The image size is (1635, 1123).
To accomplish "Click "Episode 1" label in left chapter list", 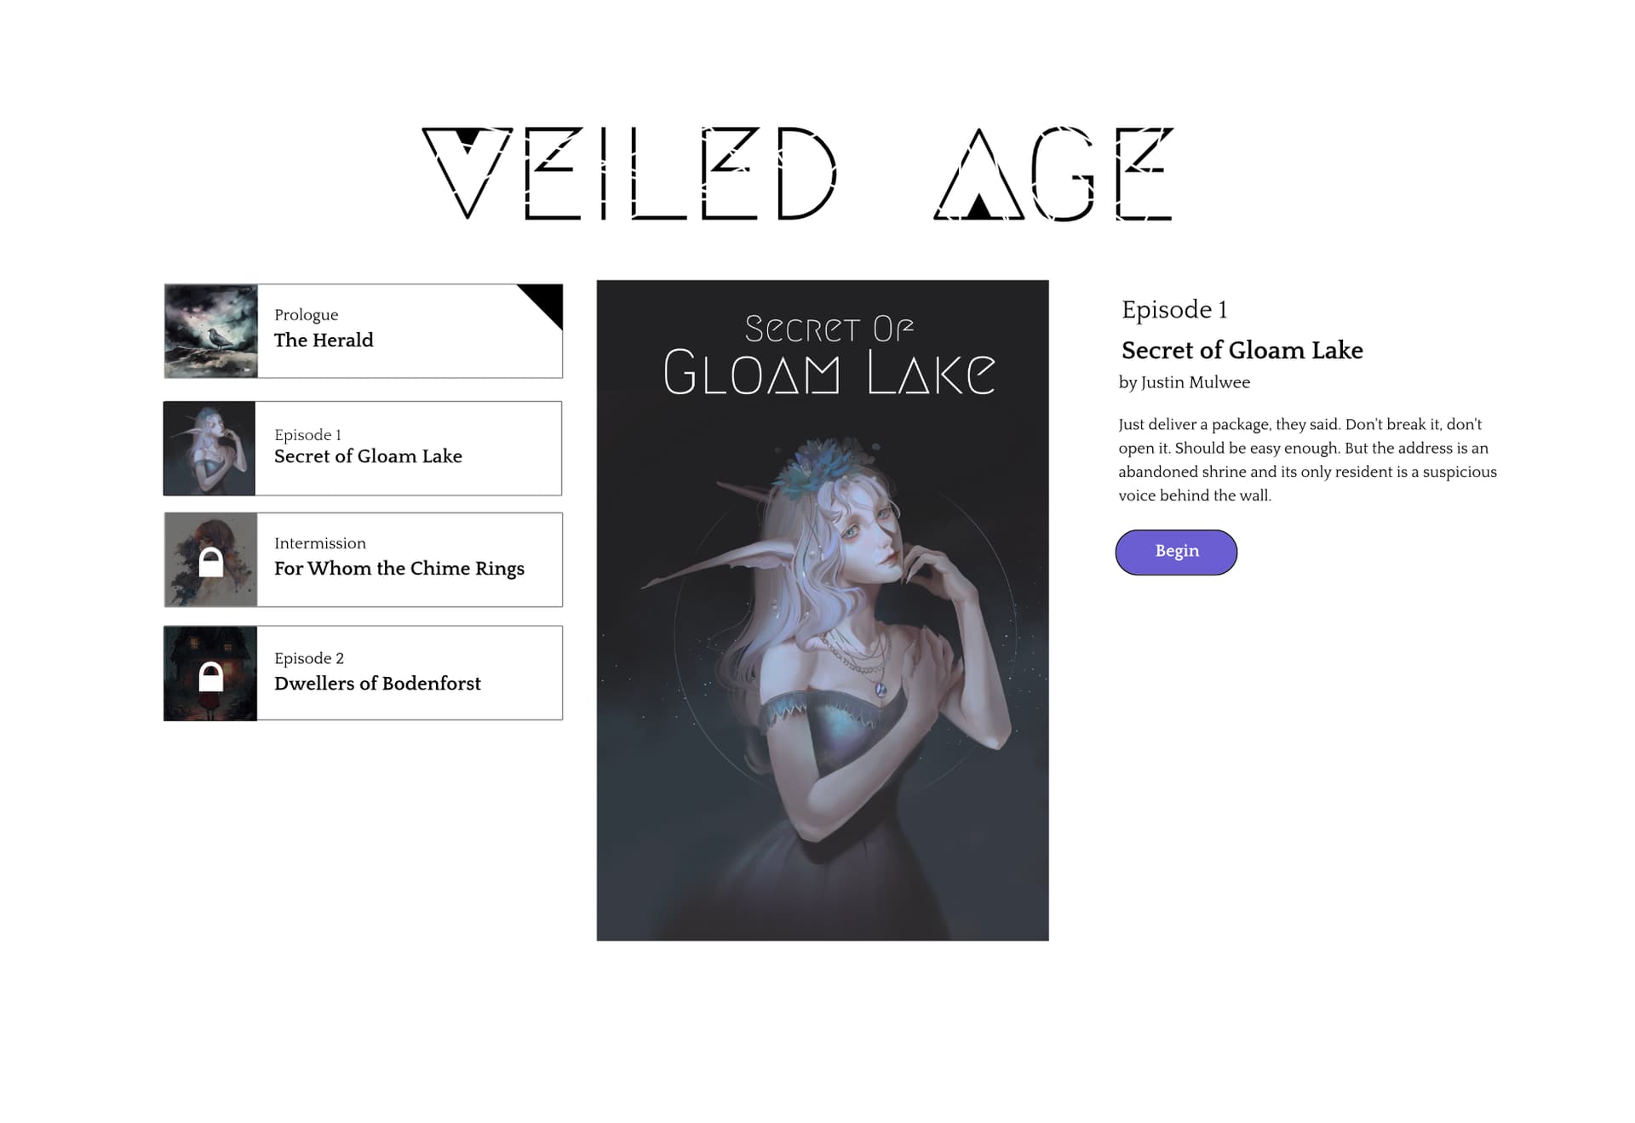I will click(307, 435).
